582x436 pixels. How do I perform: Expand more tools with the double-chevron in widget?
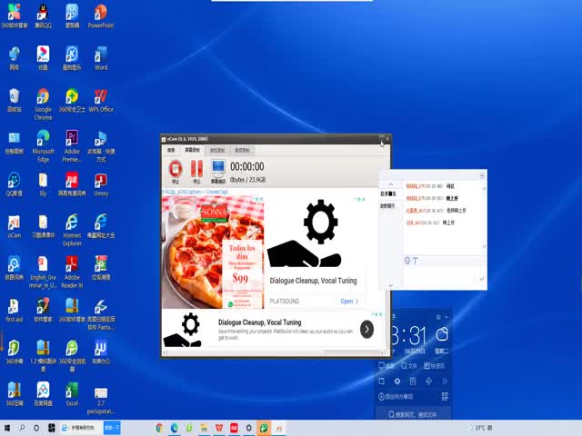[x=443, y=381]
